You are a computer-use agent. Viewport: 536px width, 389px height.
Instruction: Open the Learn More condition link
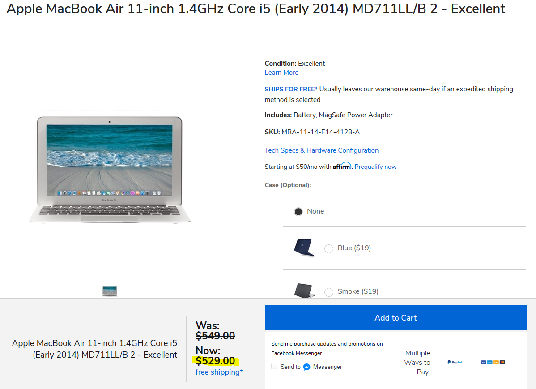281,73
